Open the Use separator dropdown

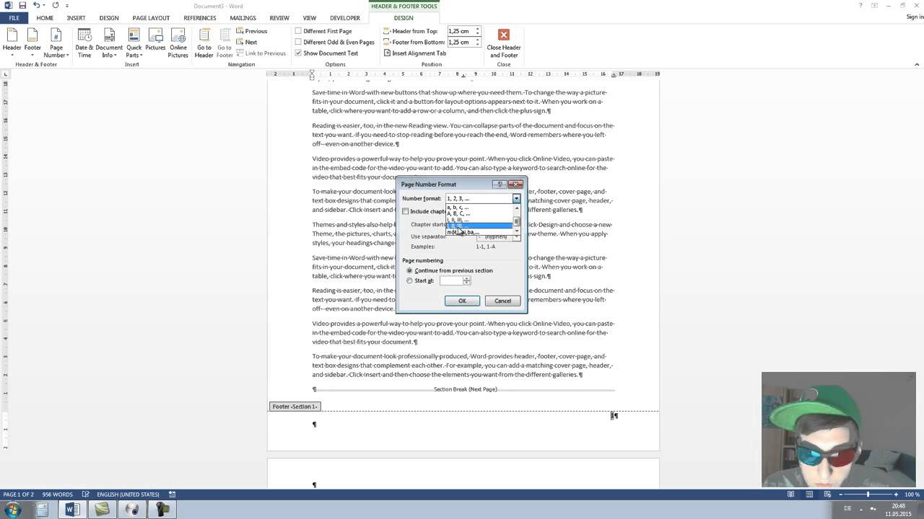[x=516, y=236]
